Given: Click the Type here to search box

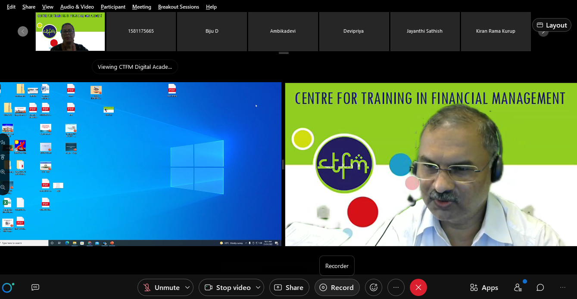Looking at the screenshot, I should [25, 243].
